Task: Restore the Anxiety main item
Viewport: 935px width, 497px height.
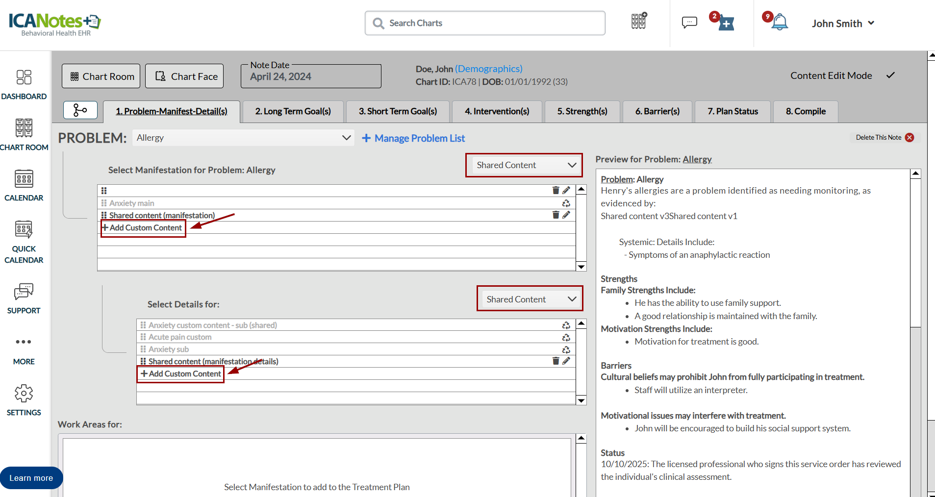Action: coord(566,203)
